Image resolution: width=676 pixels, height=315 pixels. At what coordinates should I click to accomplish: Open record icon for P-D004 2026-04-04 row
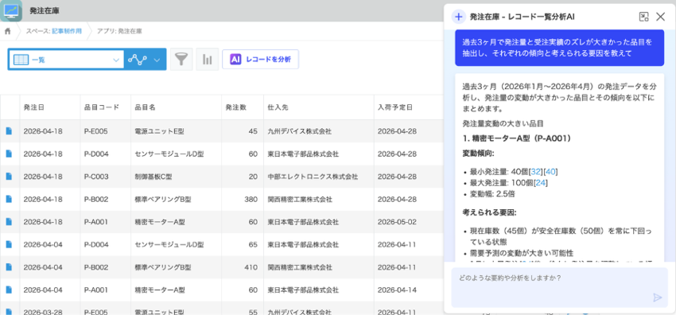point(9,244)
